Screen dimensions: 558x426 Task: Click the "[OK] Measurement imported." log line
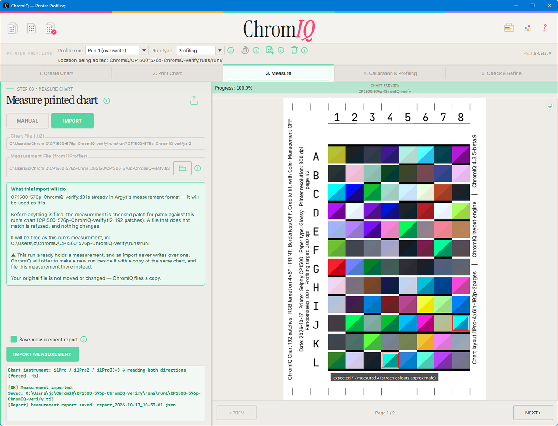(x=41, y=387)
